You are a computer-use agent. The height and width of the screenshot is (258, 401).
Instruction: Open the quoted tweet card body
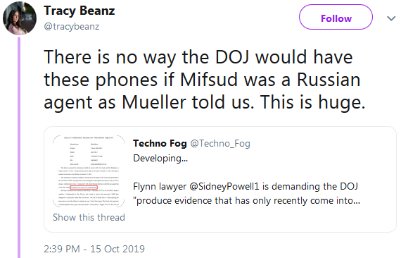pyautogui.click(x=220, y=179)
